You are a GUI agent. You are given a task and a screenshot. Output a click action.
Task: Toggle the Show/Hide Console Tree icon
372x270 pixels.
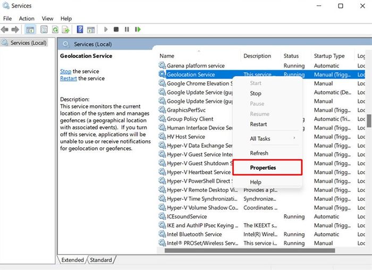click(x=30, y=29)
